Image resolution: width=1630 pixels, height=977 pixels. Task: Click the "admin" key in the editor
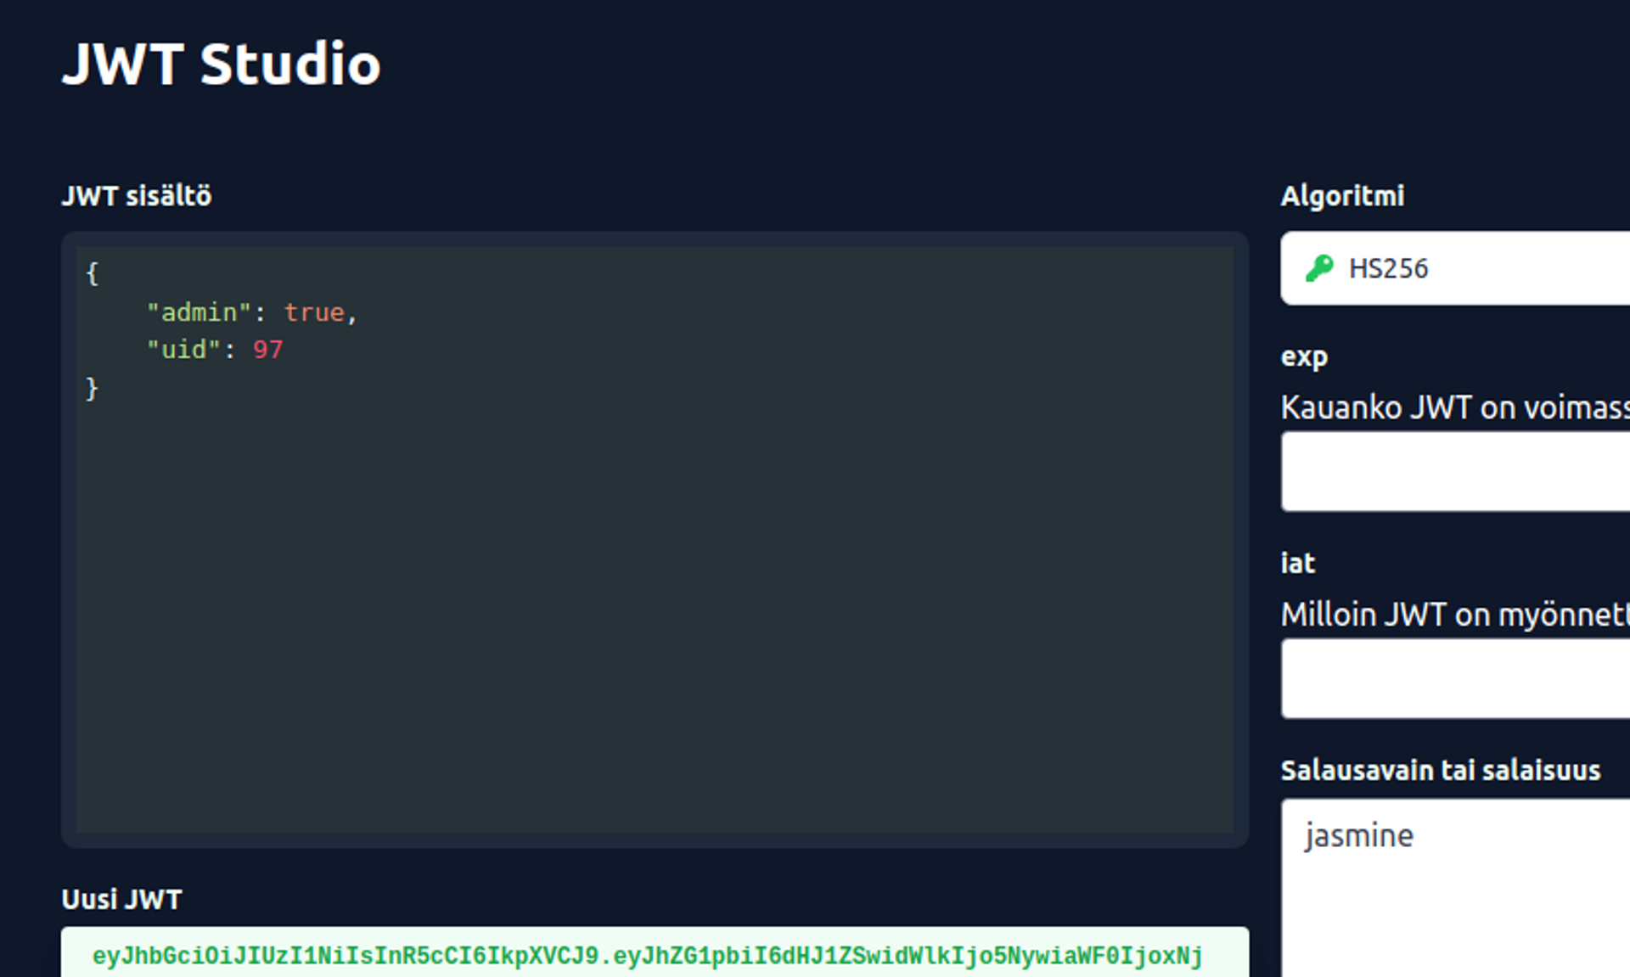199,312
